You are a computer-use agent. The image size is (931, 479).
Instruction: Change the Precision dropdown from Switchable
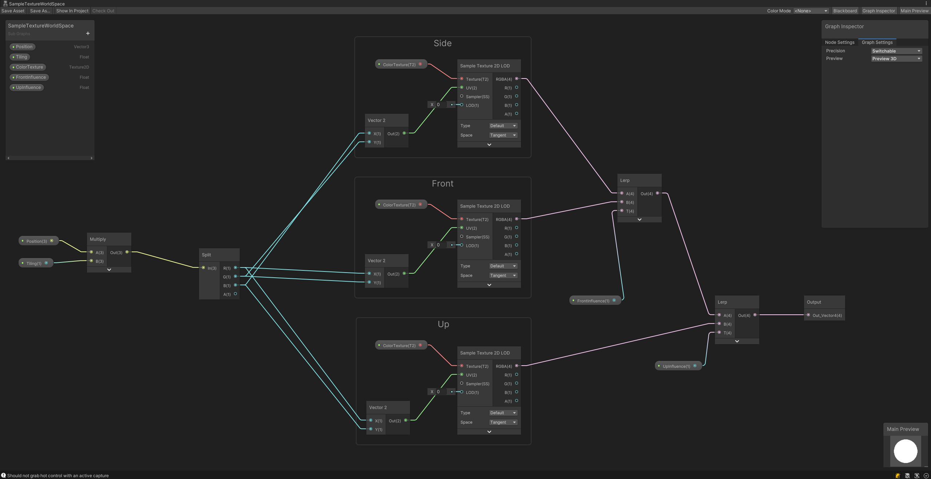pyautogui.click(x=896, y=51)
